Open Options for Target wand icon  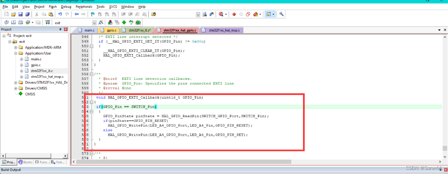click(101, 22)
